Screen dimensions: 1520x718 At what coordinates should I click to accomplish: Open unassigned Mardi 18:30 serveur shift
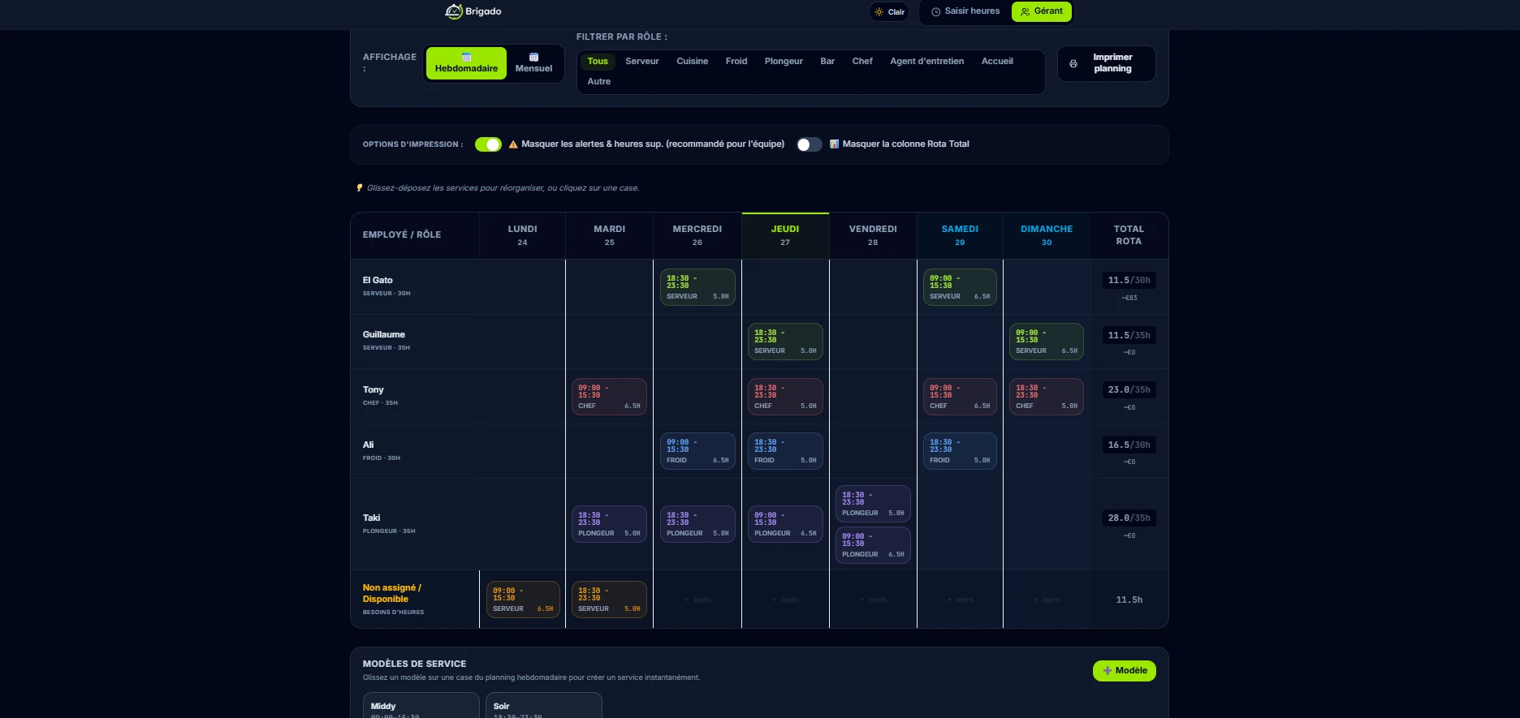pos(609,600)
